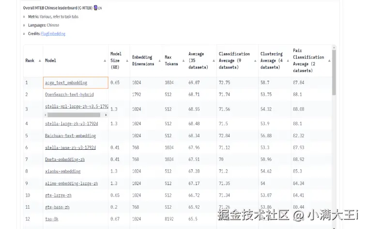The width and height of the screenshot is (366, 229).
Task: Open Baichuan-text-embedding model link
Action: (71, 136)
